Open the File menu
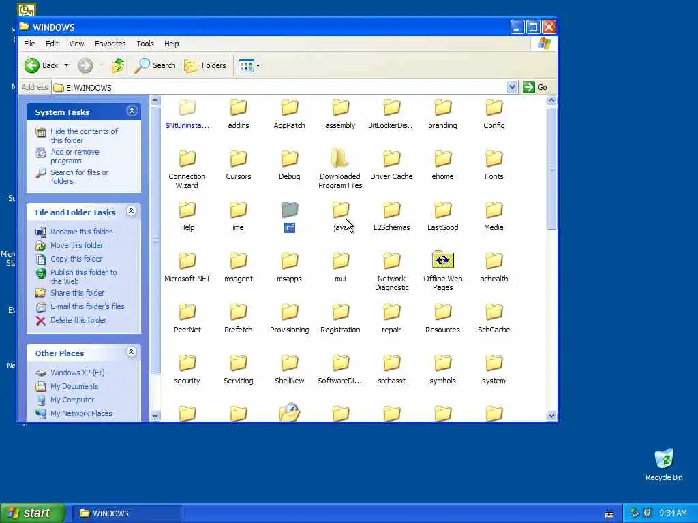 tap(29, 44)
